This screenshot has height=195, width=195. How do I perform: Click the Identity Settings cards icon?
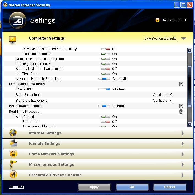[x=13, y=143]
